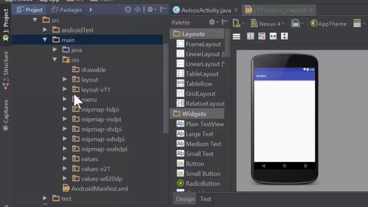Collapse the res folder arrow
The width and height of the screenshot is (368, 207).
[55, 60]
